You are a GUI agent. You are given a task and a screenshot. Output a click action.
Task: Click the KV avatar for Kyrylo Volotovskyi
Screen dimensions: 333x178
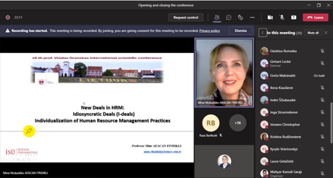(x=264, y=149)
